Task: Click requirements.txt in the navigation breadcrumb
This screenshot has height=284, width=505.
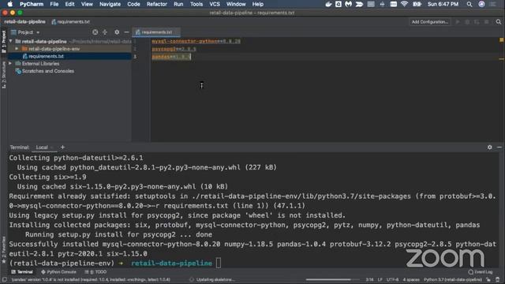Action: point(70,21)
